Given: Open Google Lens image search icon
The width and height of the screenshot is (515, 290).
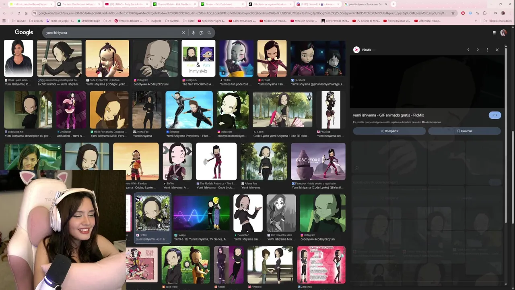Looking at the screenshot, I should 201,33.
